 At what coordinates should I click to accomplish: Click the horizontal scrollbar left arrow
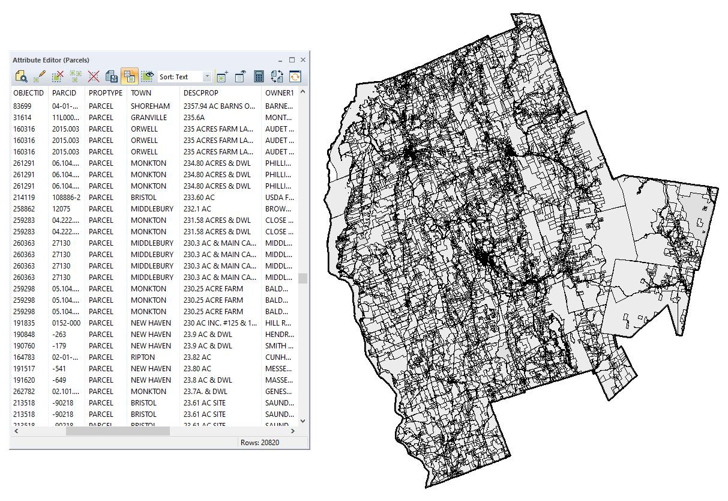point(16,431)
